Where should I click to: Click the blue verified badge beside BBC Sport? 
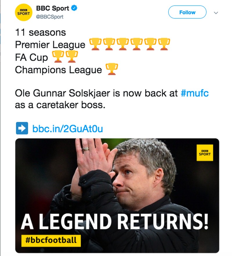[x=74, y=8]
